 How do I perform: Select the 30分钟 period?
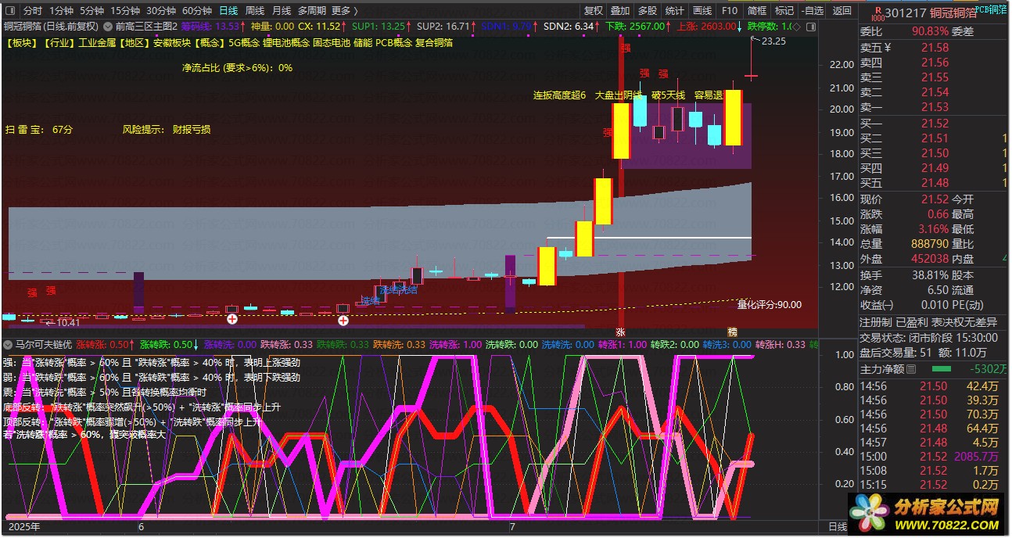click(161, 11)
